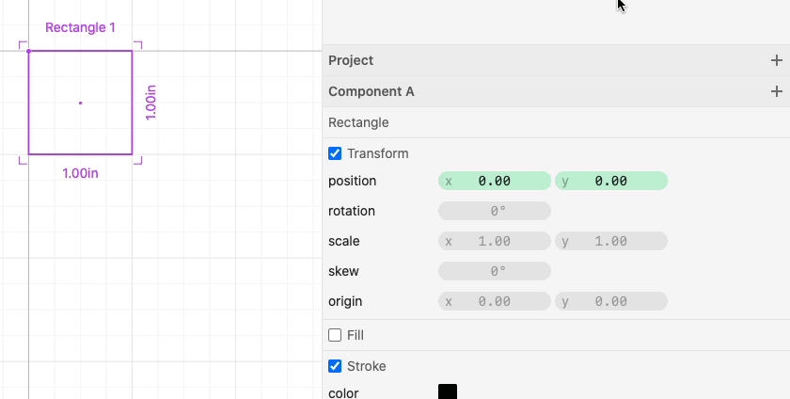
Task: Click the position y value field
Action: point(611,181)
